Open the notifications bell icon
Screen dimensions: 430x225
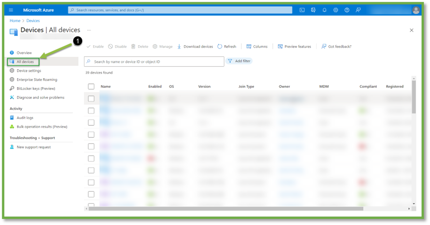[324, 10]
